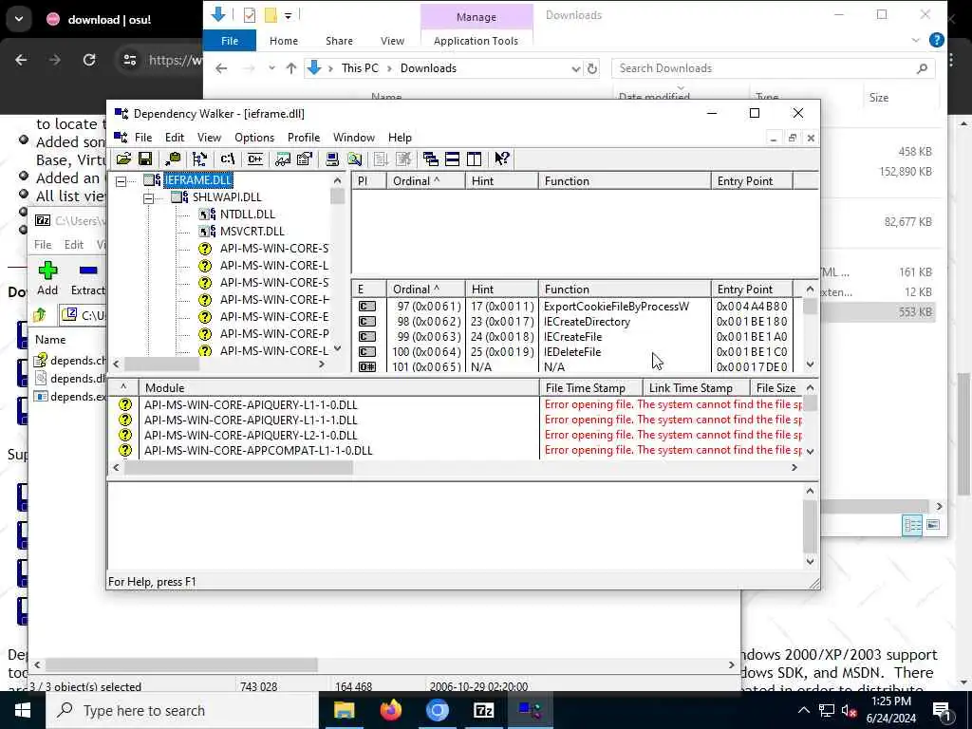Open Home ribbon tab in Explorer
The image size is (972, 729).
[283, 41]
